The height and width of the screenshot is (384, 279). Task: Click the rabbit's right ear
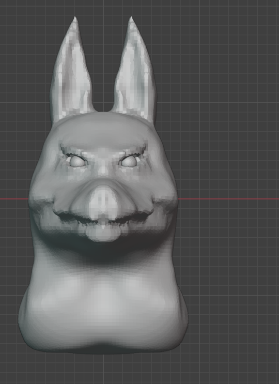click(135, 70)
